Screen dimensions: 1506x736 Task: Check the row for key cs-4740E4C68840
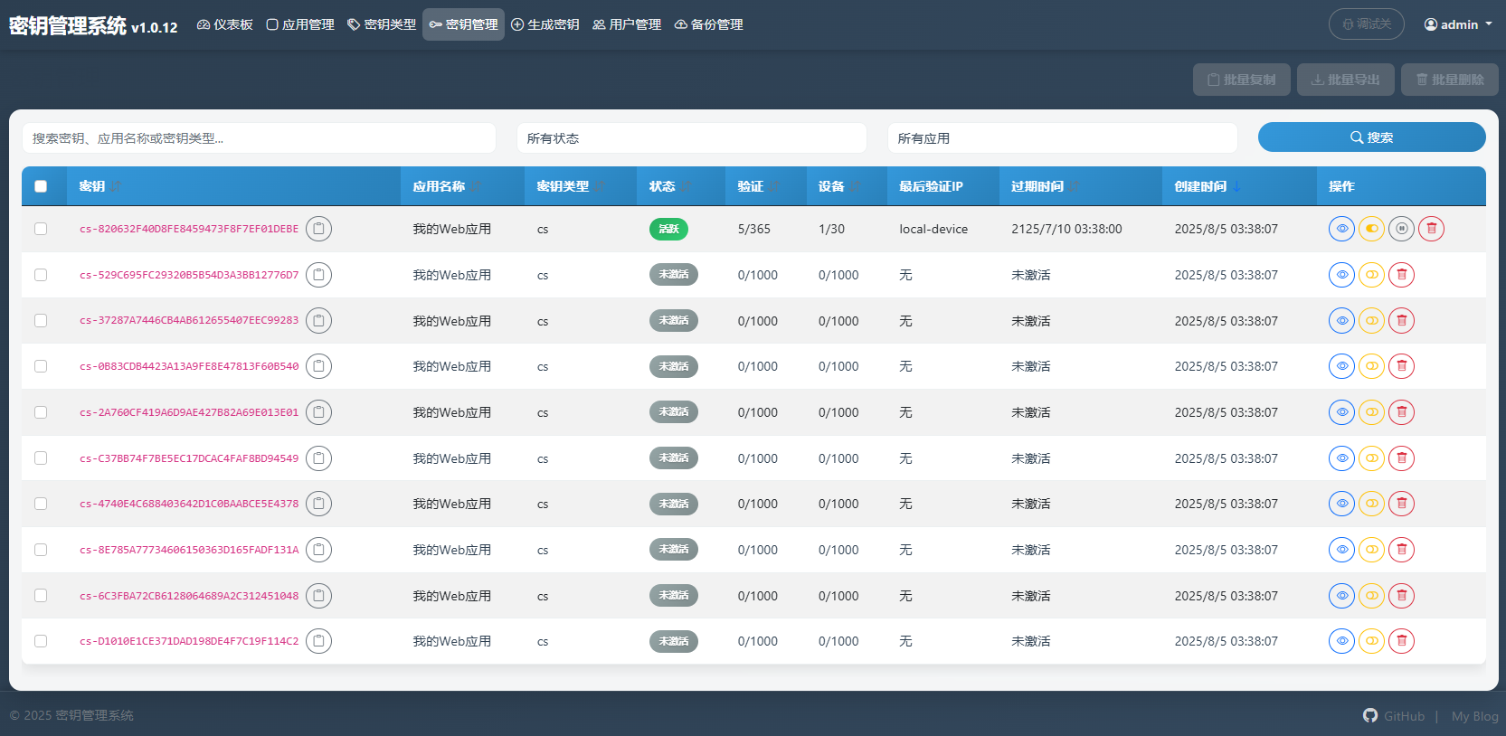pos(41,504)
